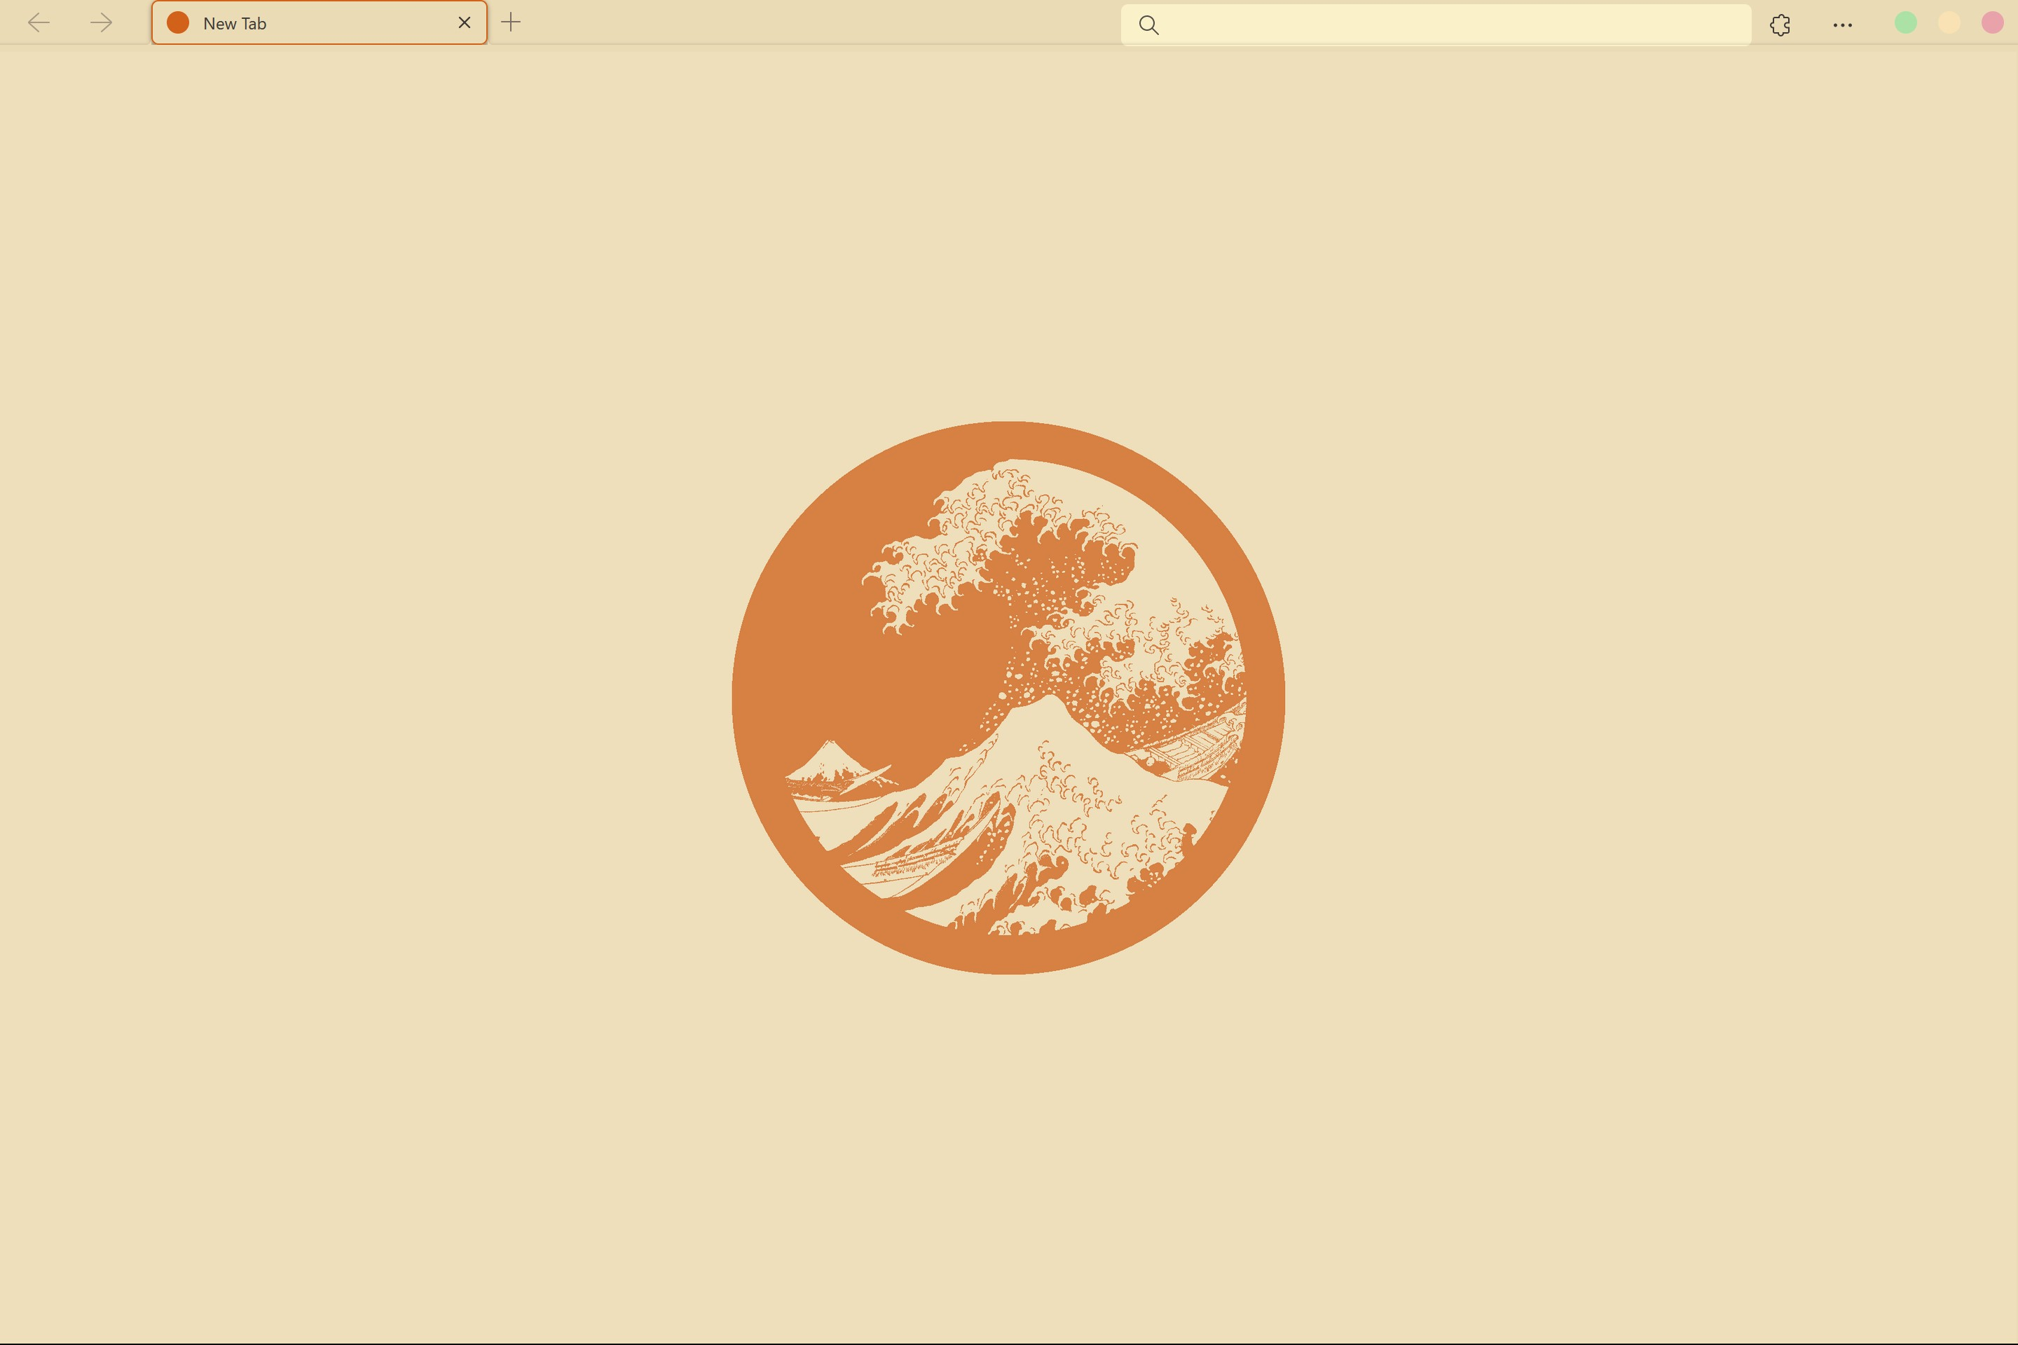Viewport: 2018px width, 1345px height.
Task: Open a new tab with plus button
Action: (x=511, y=22)
